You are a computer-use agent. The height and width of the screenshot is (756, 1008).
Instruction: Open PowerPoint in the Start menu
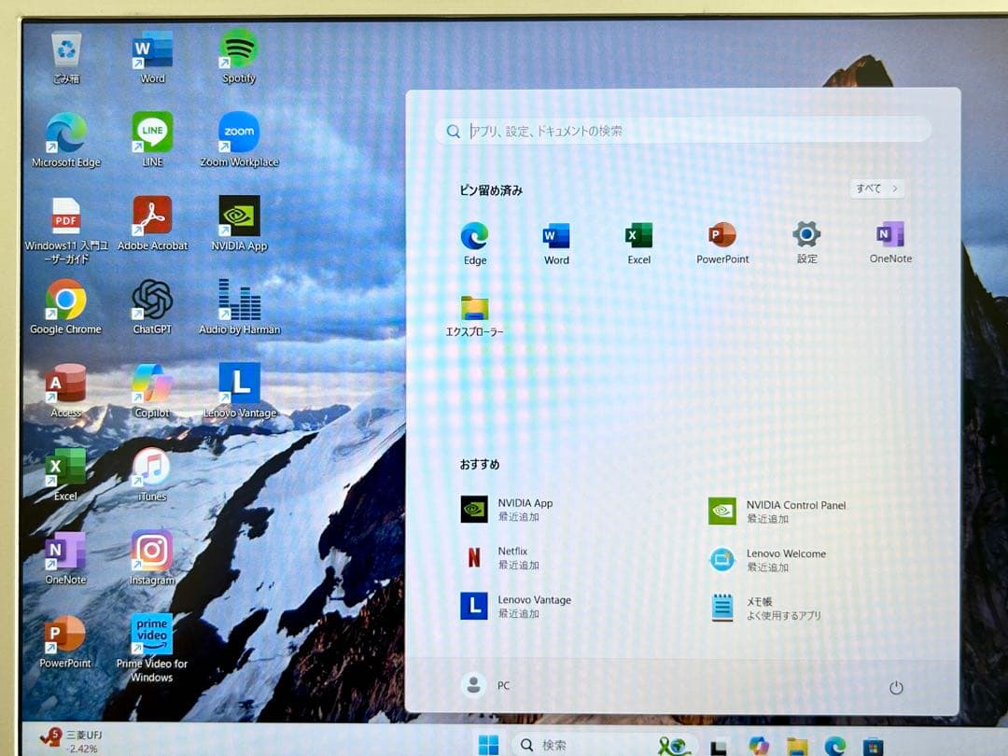pos(722,236)
